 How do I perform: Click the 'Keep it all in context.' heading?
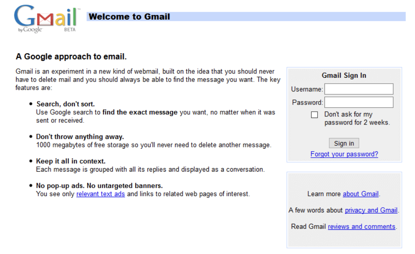click(71, 161)
